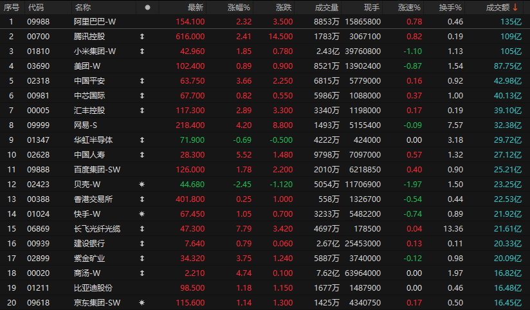Click the star marker icon beside 快手-W
530x310 pixels.
coord(142,214)
